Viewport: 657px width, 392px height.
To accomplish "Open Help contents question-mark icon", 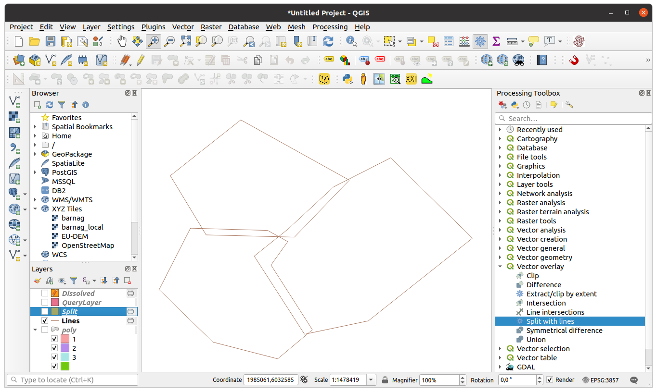I will point(542,60).
